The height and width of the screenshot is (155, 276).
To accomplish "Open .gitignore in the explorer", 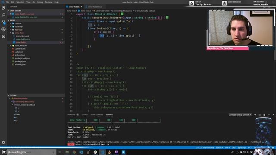I will tap(19, 52).
